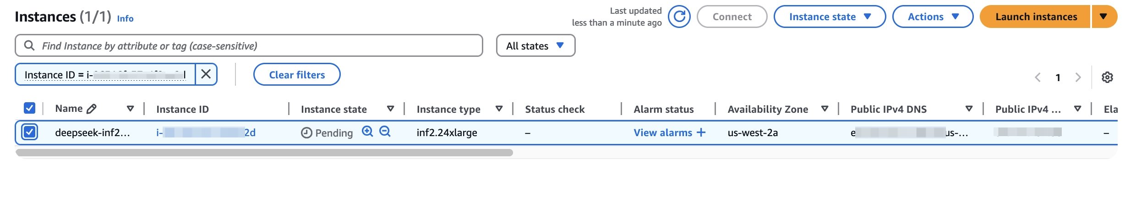This screenshot has width=1125, height=220.
Task: Toggle the select-all header checkbox
Action: (x=29, y=108)
